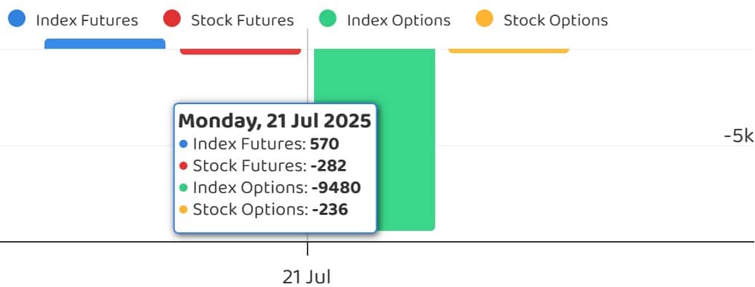Select the tall green Index Options bar
This screenshot has width=755, height=287.
pos(375,140)
